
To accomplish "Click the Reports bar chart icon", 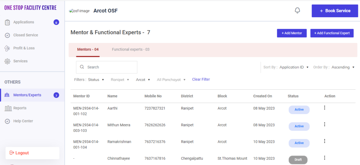I will 7,108.
